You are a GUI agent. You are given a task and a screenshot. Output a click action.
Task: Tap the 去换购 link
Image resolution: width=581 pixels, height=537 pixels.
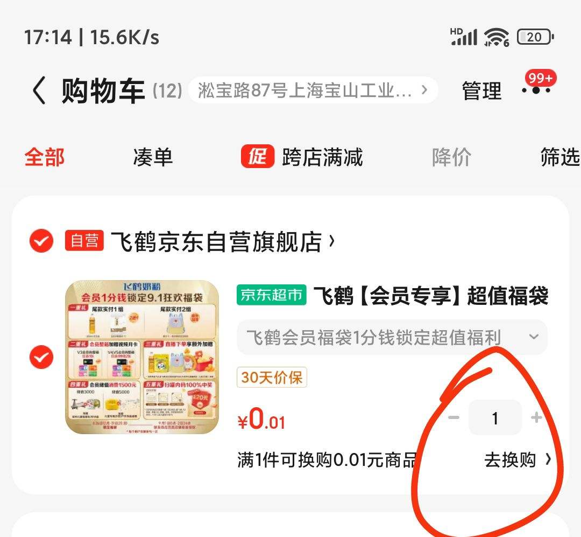click(518, 460)
